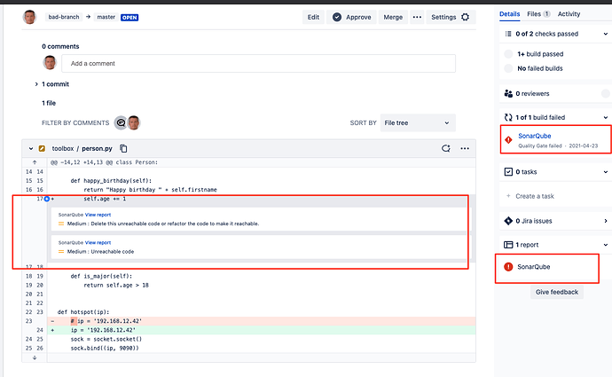Screen dimensions: 612x377
Task: Open the Sort by File tree dropdown
Action: (x=418, y=123)
